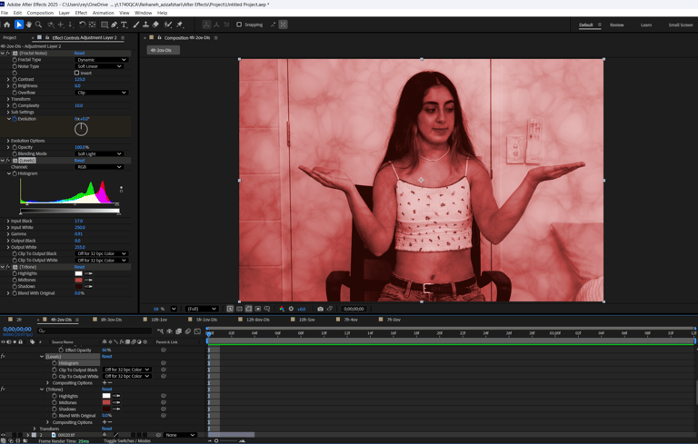Expand the Evolution Options group

coord(8,141)
